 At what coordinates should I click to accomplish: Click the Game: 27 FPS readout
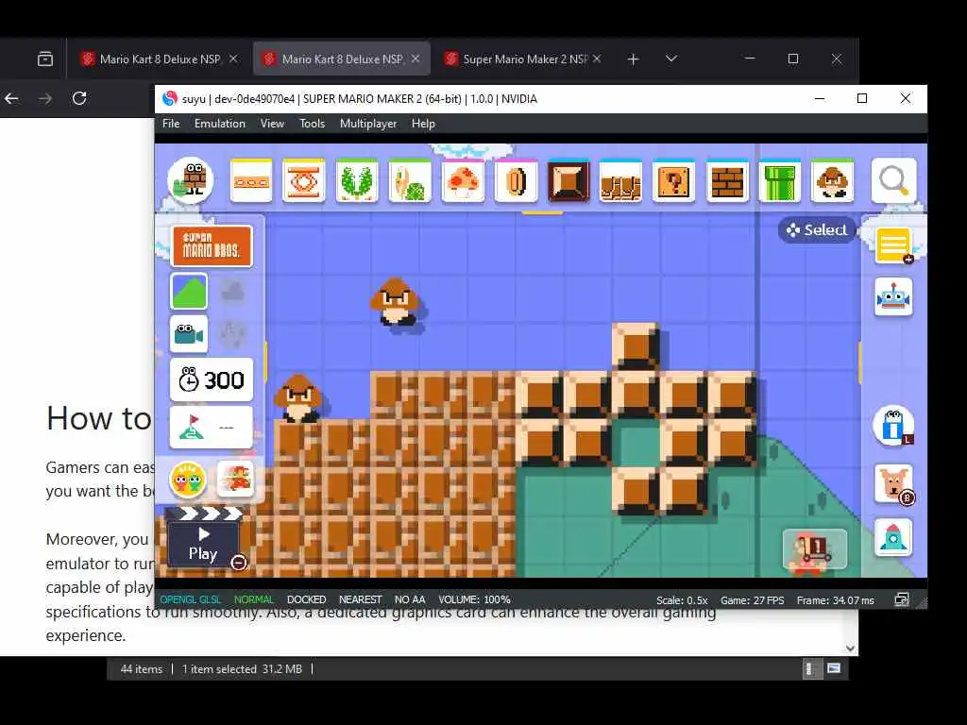pos(753,599)
